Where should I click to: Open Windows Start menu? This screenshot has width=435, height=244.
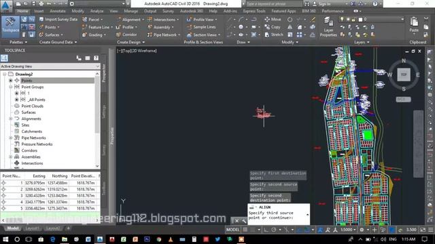pos(5,239)
